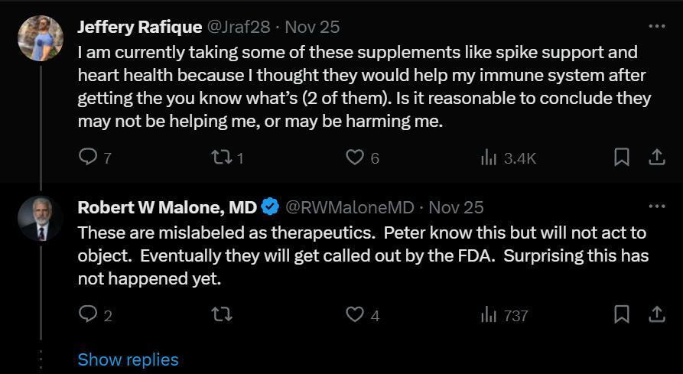Share Jeffery Rafique's tweet
Image resolution: width=683 pixels, height=374 pixels.
656,158
